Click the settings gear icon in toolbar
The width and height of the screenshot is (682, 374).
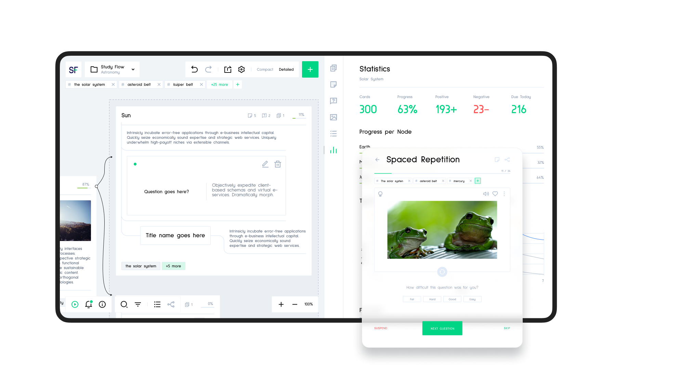[x=242, y=69]
